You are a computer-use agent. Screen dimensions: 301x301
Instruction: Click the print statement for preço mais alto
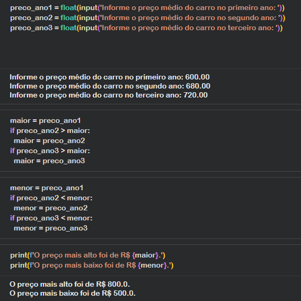click(x=88, y=255)
